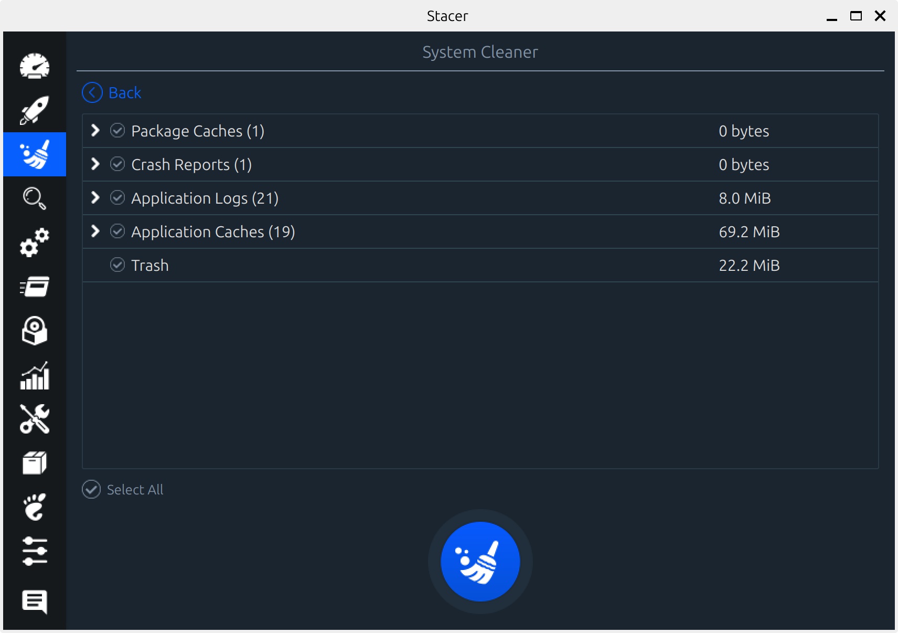
Task: Toggle the Application Logs checkbox
Action: pyautogui.click(x=117, y=198)
